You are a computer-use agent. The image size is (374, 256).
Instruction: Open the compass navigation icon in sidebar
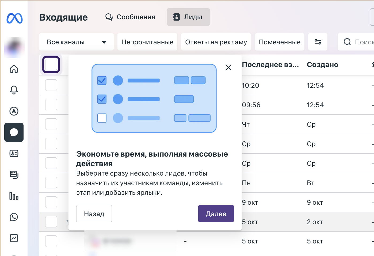point(14,111)
